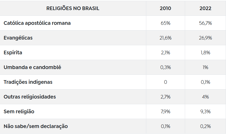
Task: Click the Evangélicas row label
Action: tap(18, 38)
